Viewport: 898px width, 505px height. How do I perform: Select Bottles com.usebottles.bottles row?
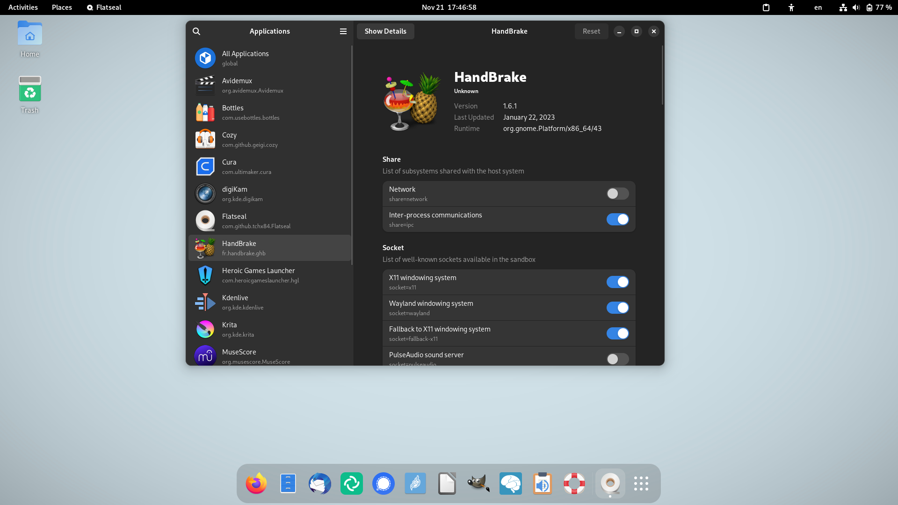tap(270, 112)
